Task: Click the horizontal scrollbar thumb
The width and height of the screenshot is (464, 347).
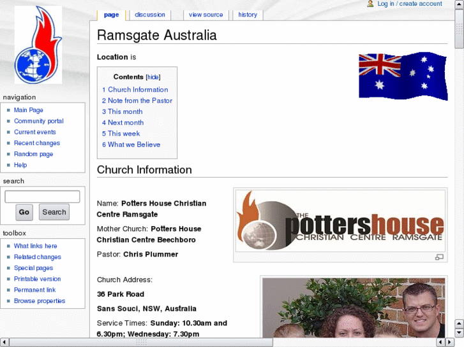Action: [x=141, y=343]
